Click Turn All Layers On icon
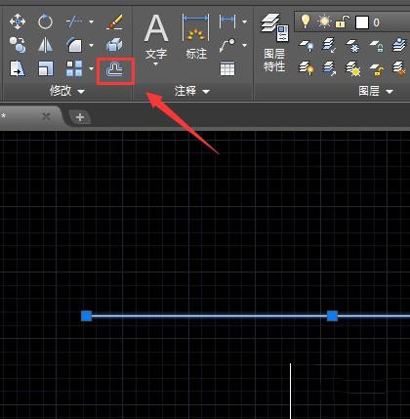Screen dimensions: 410x419 [307, 68]
